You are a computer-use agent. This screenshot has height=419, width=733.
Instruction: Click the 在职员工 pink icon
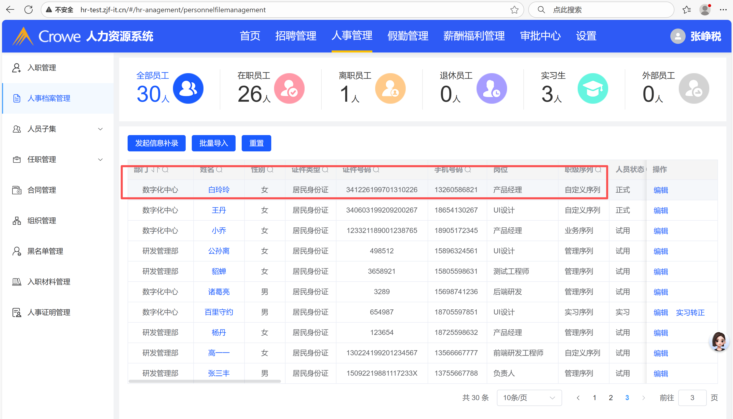tap(289, 88)
